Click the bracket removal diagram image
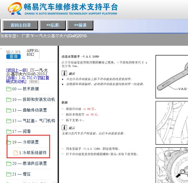This screenshot has height=183, width=188. pos(172,123)
